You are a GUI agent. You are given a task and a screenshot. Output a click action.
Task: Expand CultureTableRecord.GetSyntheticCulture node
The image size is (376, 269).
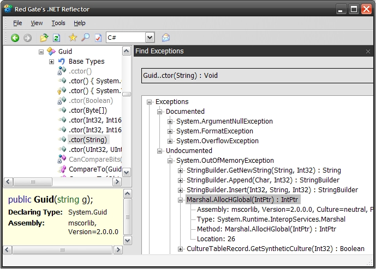point(180,249)
